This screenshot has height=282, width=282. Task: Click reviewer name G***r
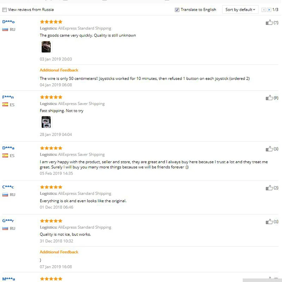8,221
